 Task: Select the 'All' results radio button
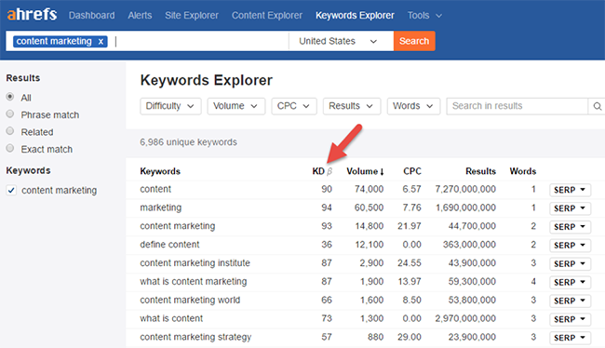pyautogui.click(x=10, y=97)
